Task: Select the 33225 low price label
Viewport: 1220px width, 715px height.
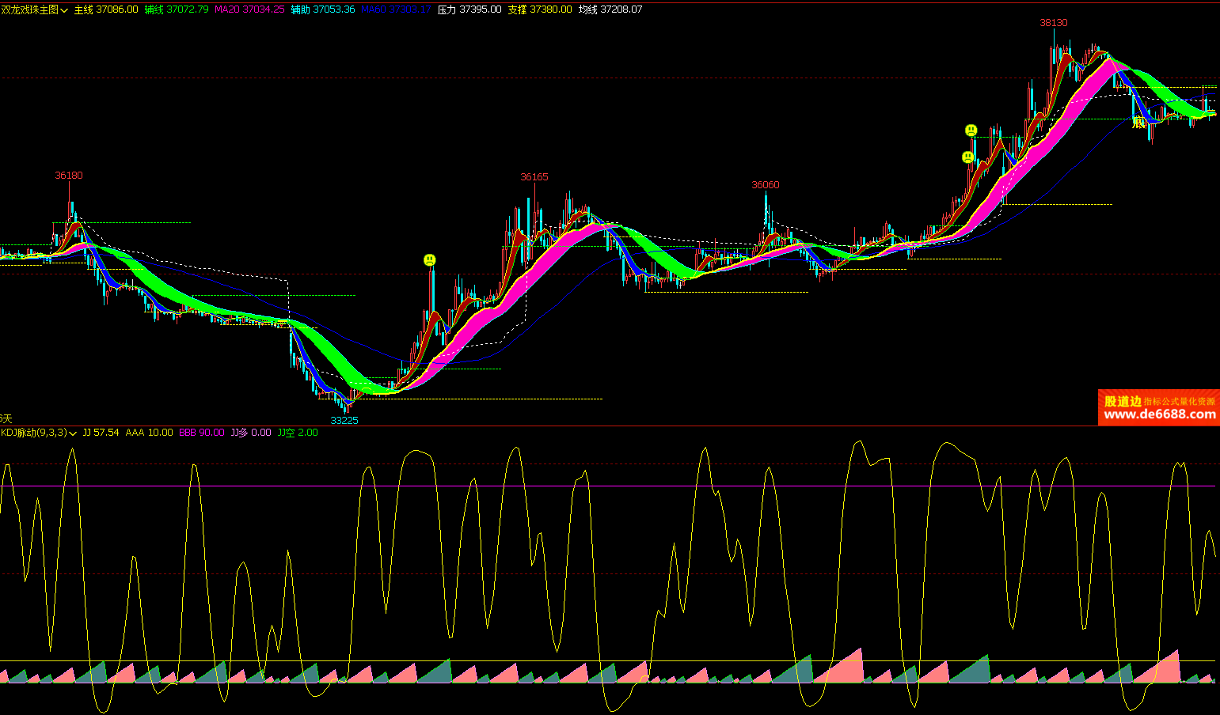Action: point(344,420)
